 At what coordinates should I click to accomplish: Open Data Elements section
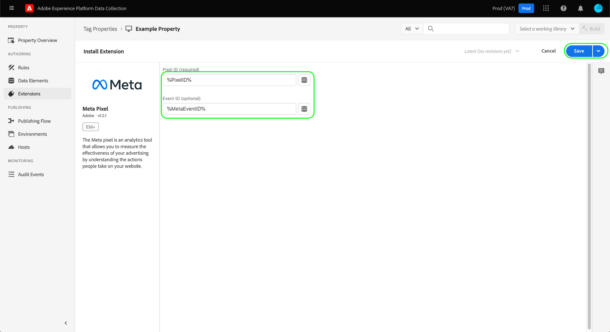tap(37, 80)
